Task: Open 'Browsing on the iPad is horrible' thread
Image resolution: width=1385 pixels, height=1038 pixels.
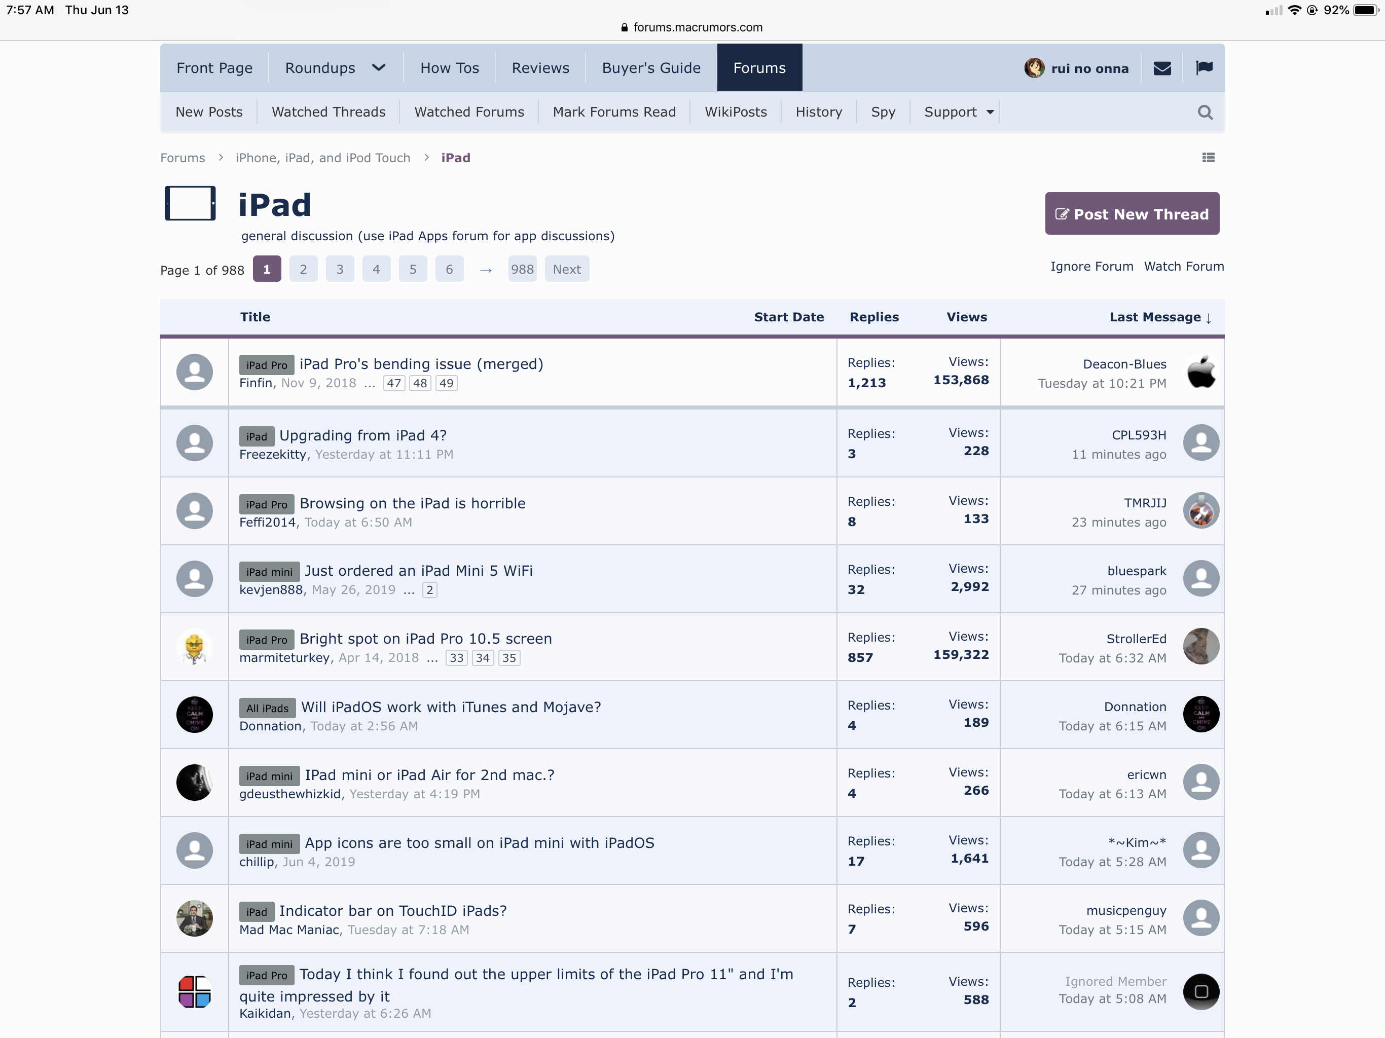Action: (413, 503)
